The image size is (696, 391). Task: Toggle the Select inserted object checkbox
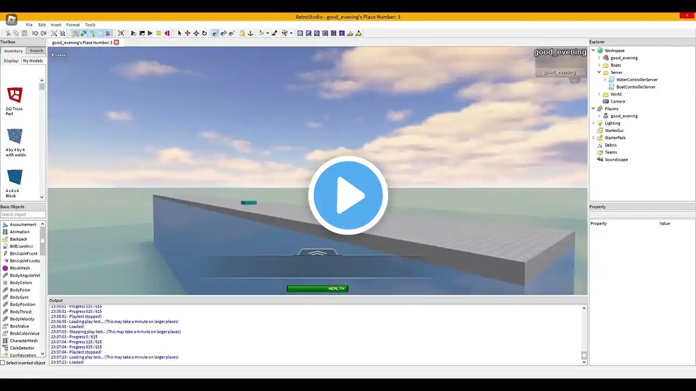coord(3,363)
